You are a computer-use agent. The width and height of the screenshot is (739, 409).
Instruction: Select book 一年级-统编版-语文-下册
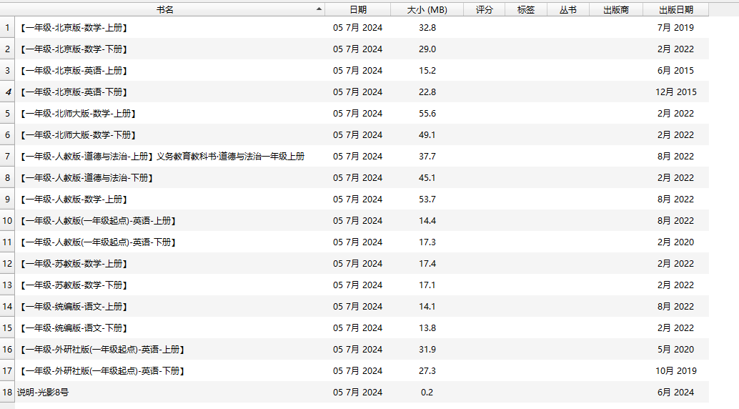74,328
